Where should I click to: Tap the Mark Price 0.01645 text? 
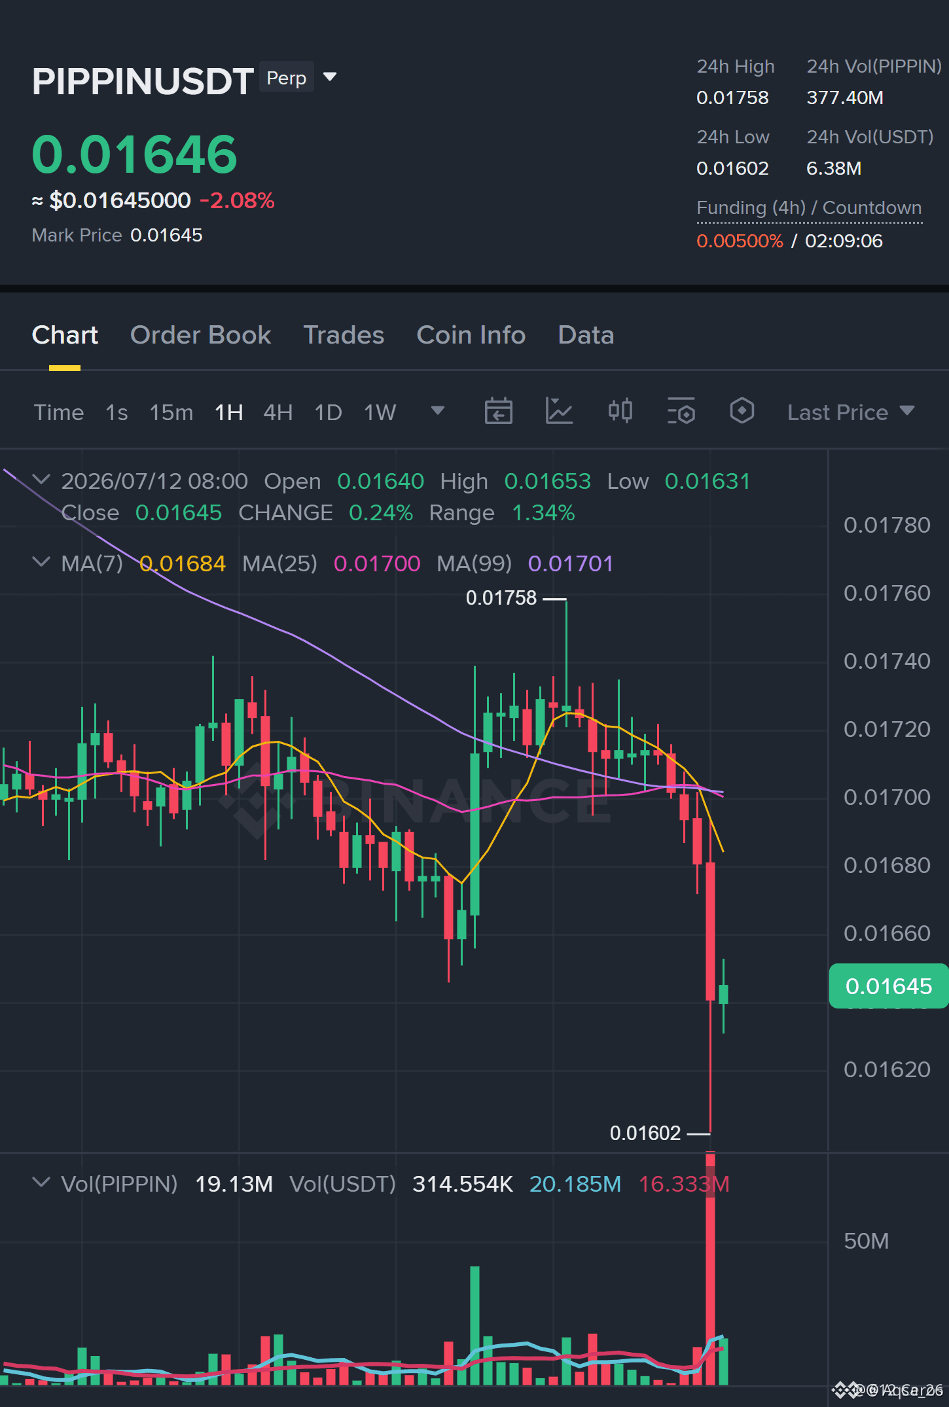tap(117, 235)
